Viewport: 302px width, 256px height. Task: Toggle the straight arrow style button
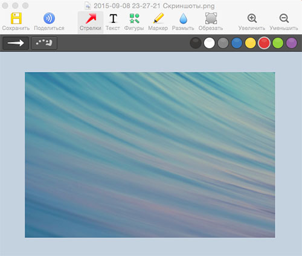coord(16,43)
